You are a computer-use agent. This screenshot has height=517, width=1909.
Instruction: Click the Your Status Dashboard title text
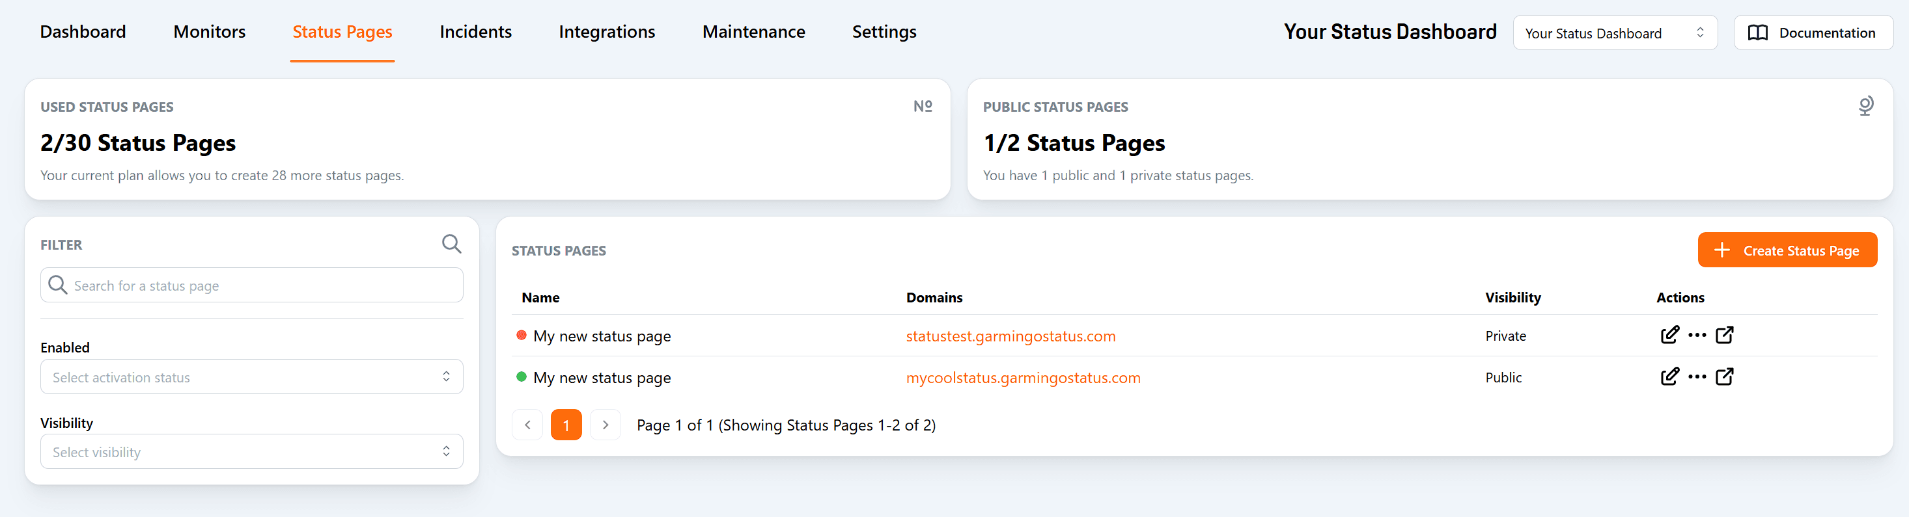[1390, 32]
